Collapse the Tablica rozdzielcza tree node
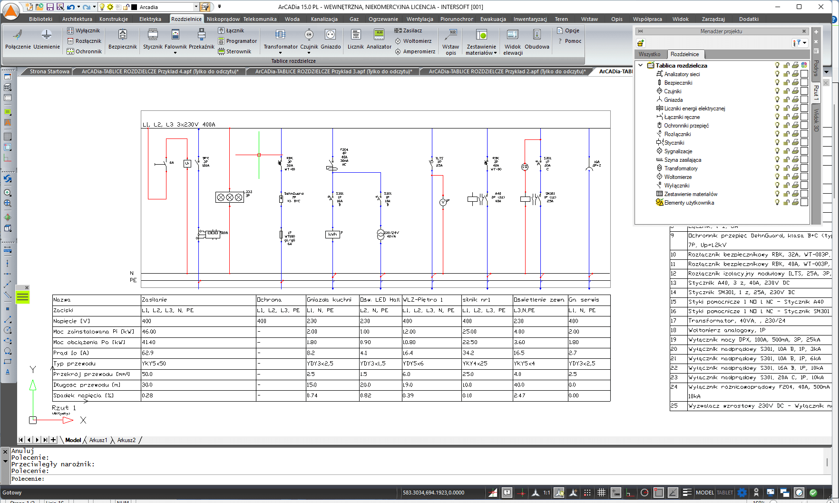839x503 pixels. (x=641, y=65)
